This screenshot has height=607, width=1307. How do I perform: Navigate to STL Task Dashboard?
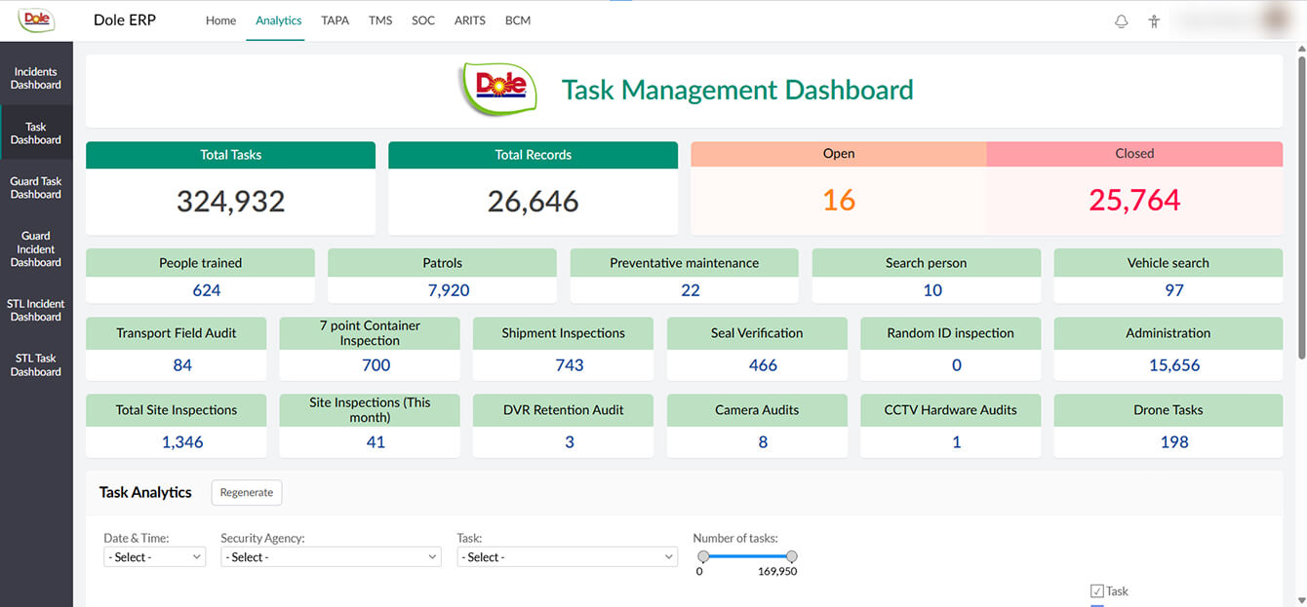(x=36, y=365)
